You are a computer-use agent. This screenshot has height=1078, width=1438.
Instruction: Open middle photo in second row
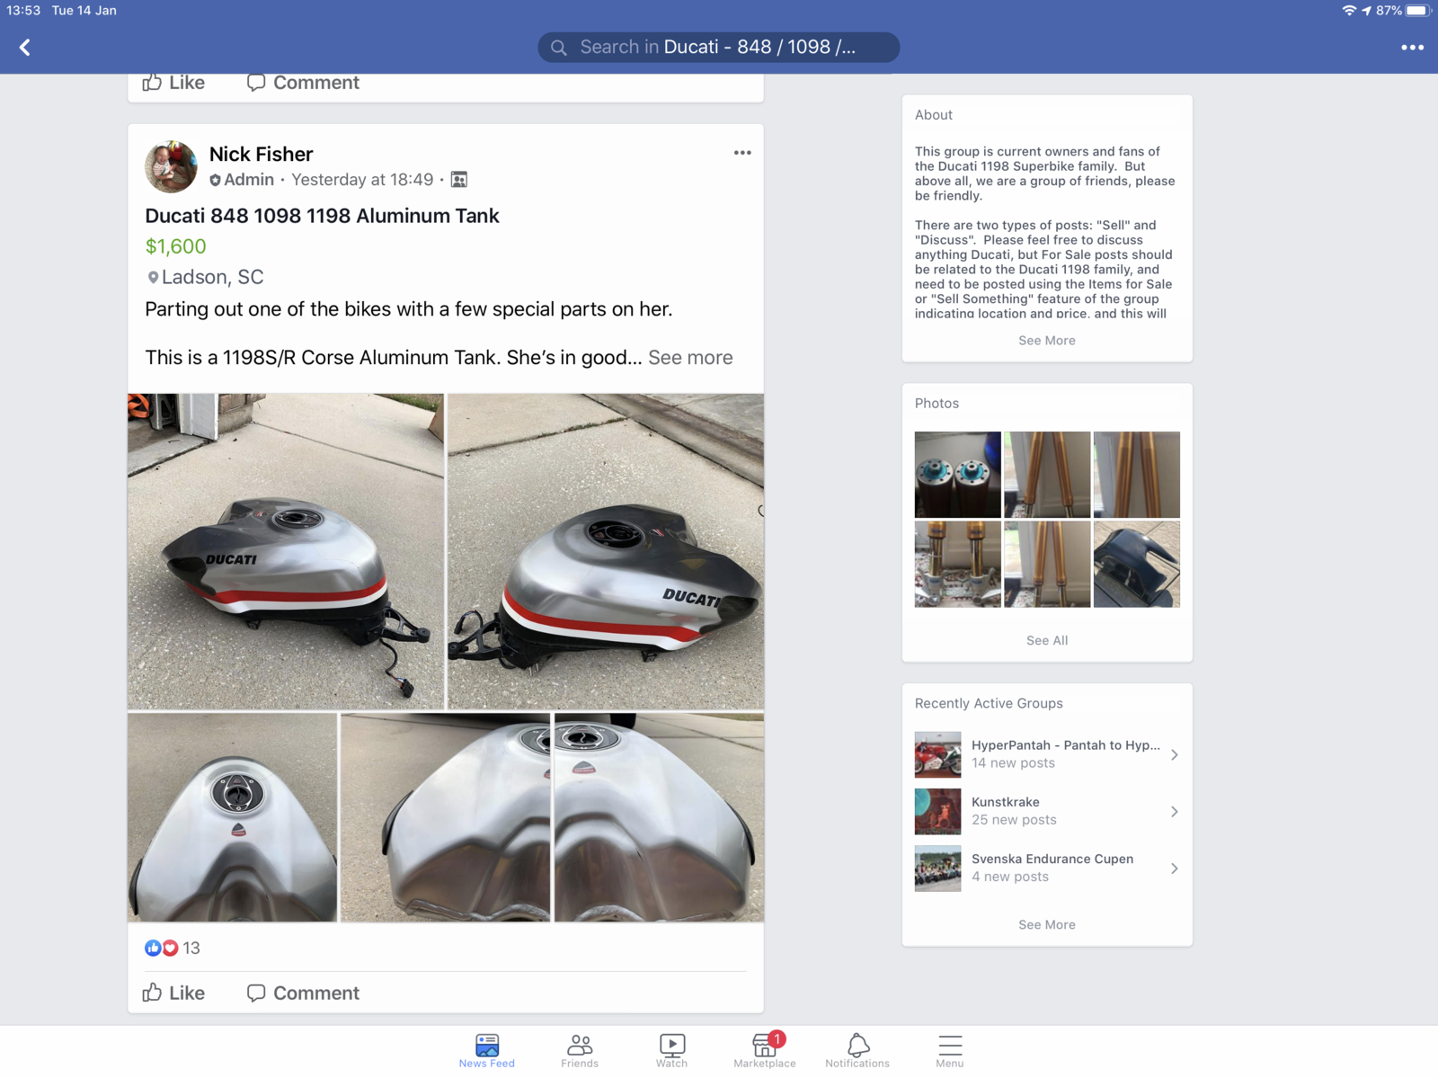(1047, 565)
